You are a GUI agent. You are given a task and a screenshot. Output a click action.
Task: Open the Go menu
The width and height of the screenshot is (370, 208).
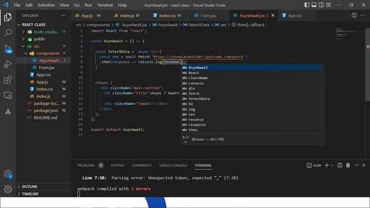[77, 5]
